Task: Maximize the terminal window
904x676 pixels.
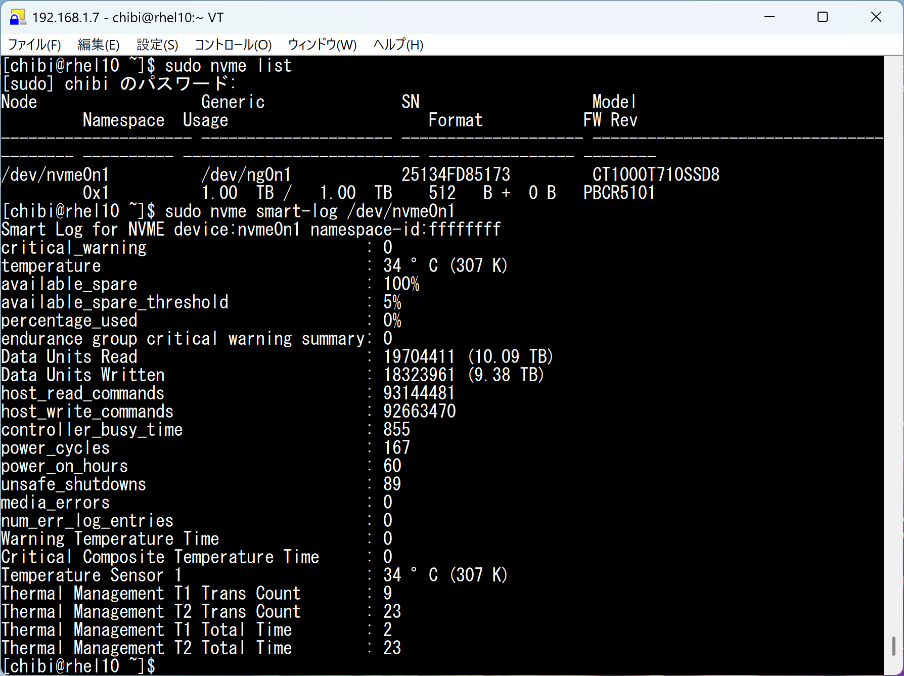Action: click(822, 17)
